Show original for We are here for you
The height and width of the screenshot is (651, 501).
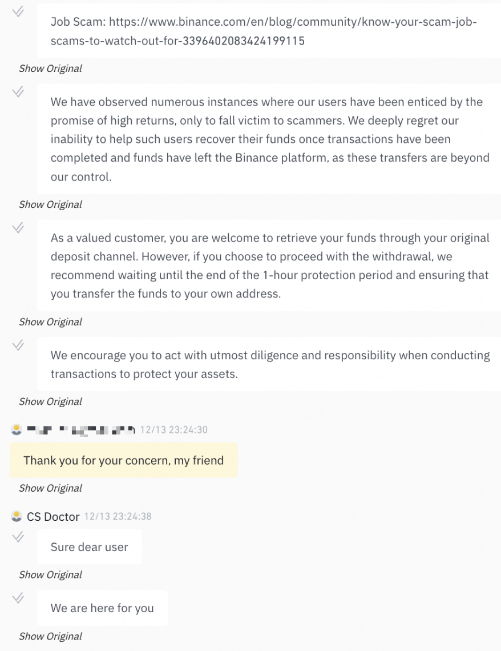point(50,636)
